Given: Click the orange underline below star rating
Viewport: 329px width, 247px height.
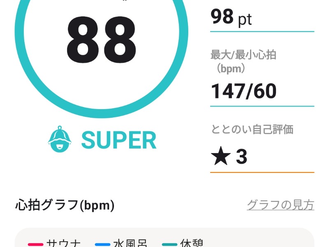Looking at the screenshot, I should [x=262, y=172].
